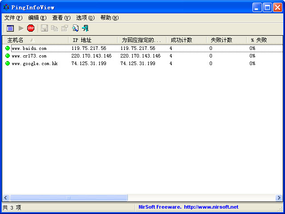The width and height of the screenshot is (285, 214).
Task: Select the www.google.com.hk row
Action: 142,63
